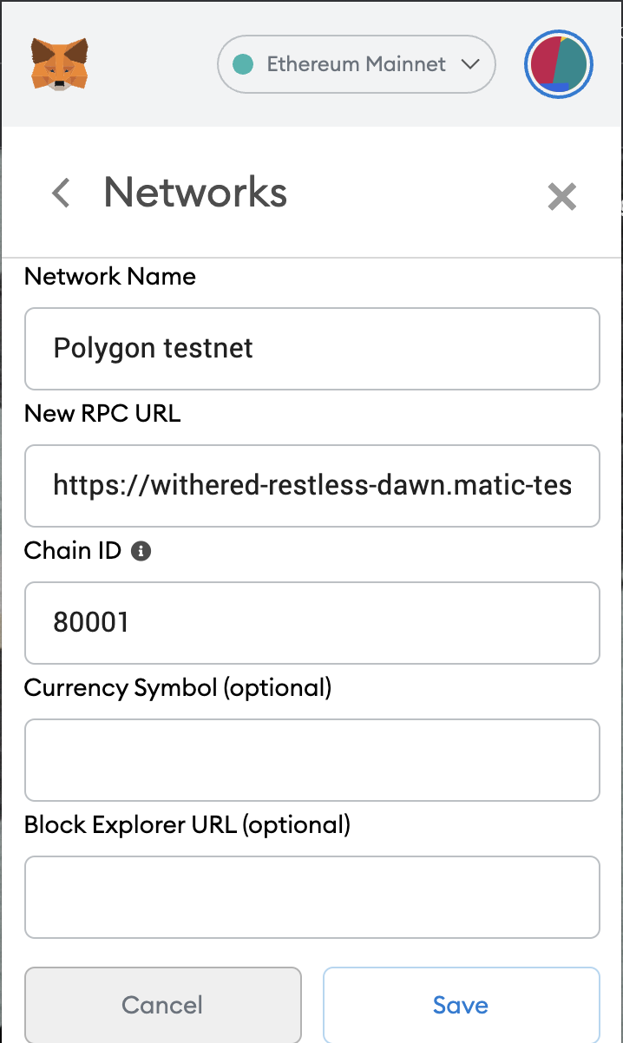Click the empty Block Explorer URL field
Viewport: 623px width, 1043px height.
click(x=312, y=897)
